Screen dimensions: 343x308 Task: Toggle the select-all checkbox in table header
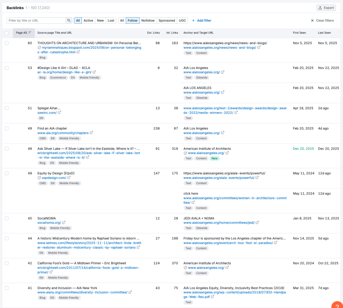point(7,33)
